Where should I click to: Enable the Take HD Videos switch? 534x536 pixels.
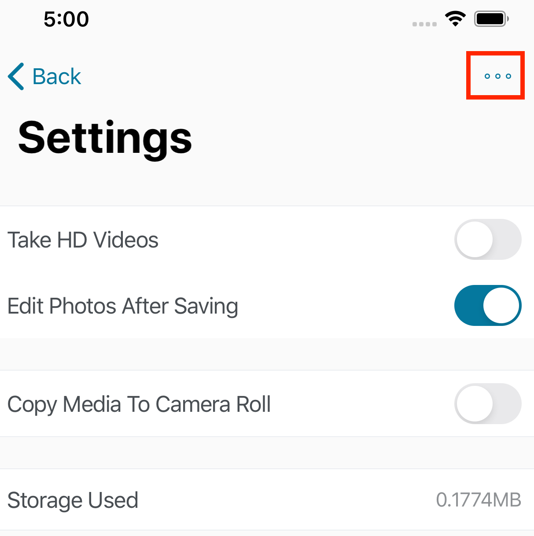(x=487, y=240)
